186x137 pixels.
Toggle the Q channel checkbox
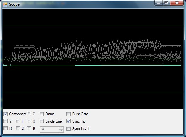click(29, 121)
